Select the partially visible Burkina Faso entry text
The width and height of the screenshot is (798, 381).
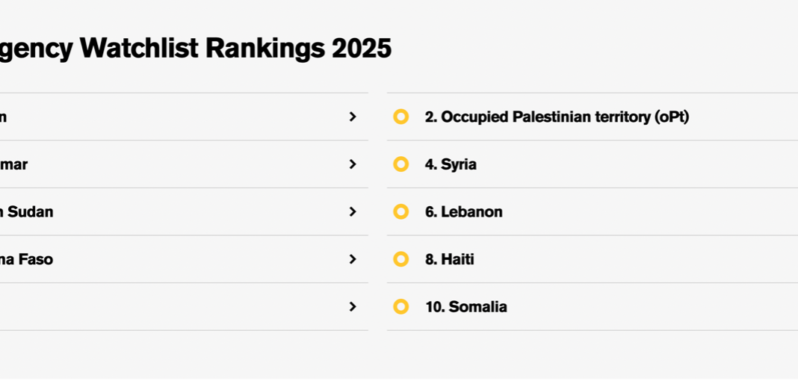[x=26, y=259]
